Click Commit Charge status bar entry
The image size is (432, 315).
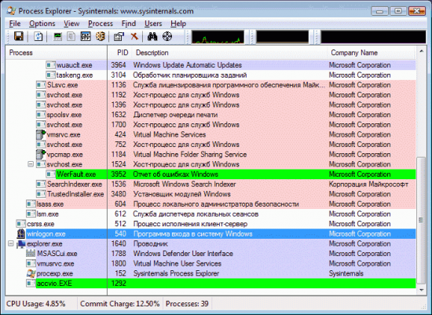[120, 304]
